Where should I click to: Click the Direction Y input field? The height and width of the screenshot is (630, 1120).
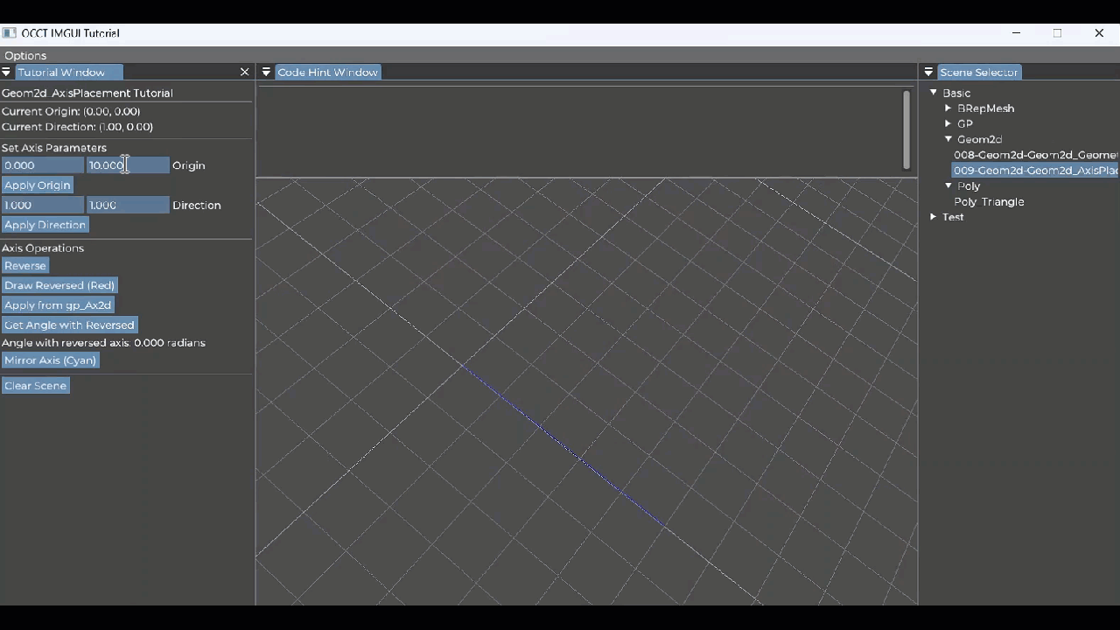[x=128, y=205]
